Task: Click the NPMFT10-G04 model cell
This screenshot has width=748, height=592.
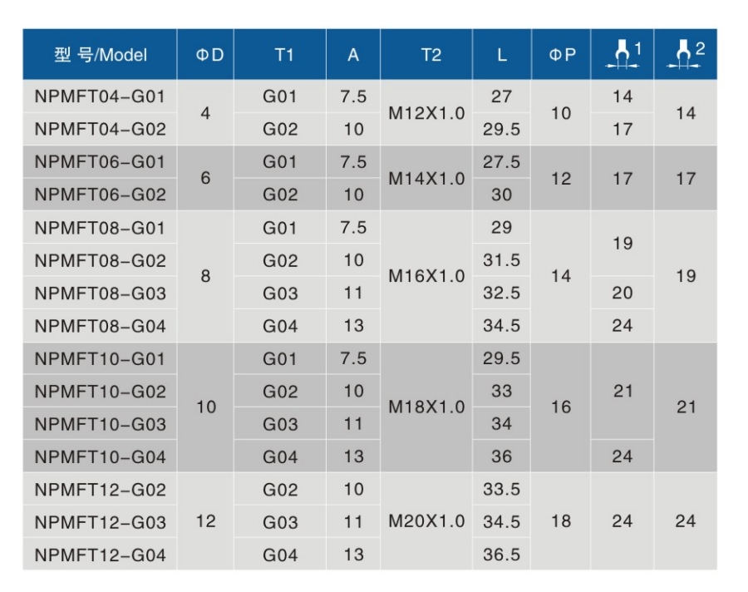Action: tap(100, 456)
